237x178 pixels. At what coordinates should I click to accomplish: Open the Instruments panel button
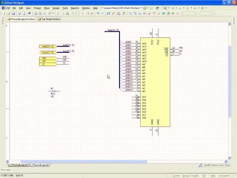[225, 176]
